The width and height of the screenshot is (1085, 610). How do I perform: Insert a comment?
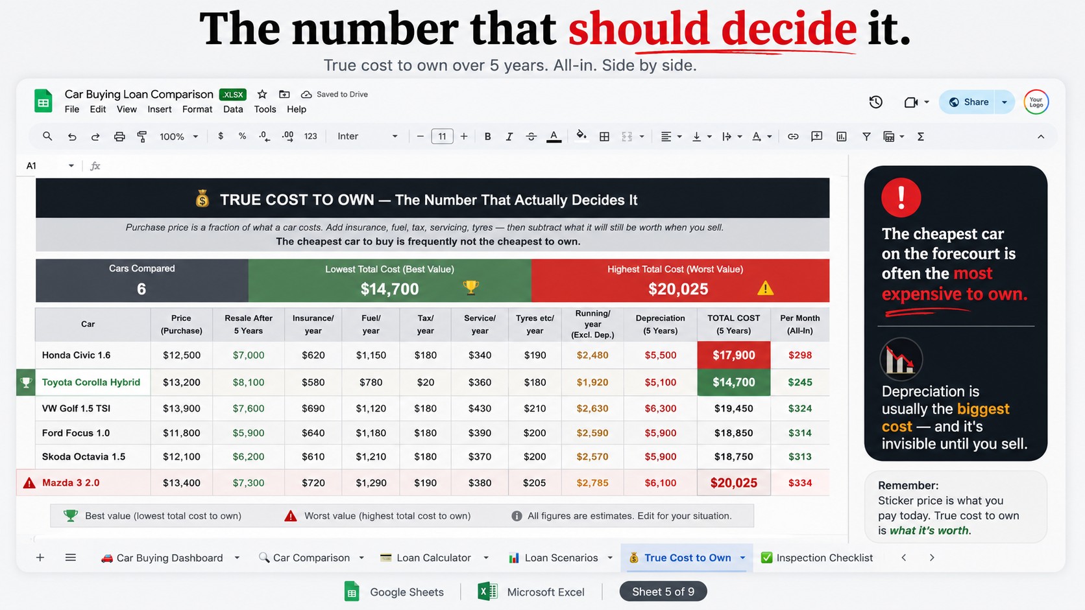coord(817,137)
